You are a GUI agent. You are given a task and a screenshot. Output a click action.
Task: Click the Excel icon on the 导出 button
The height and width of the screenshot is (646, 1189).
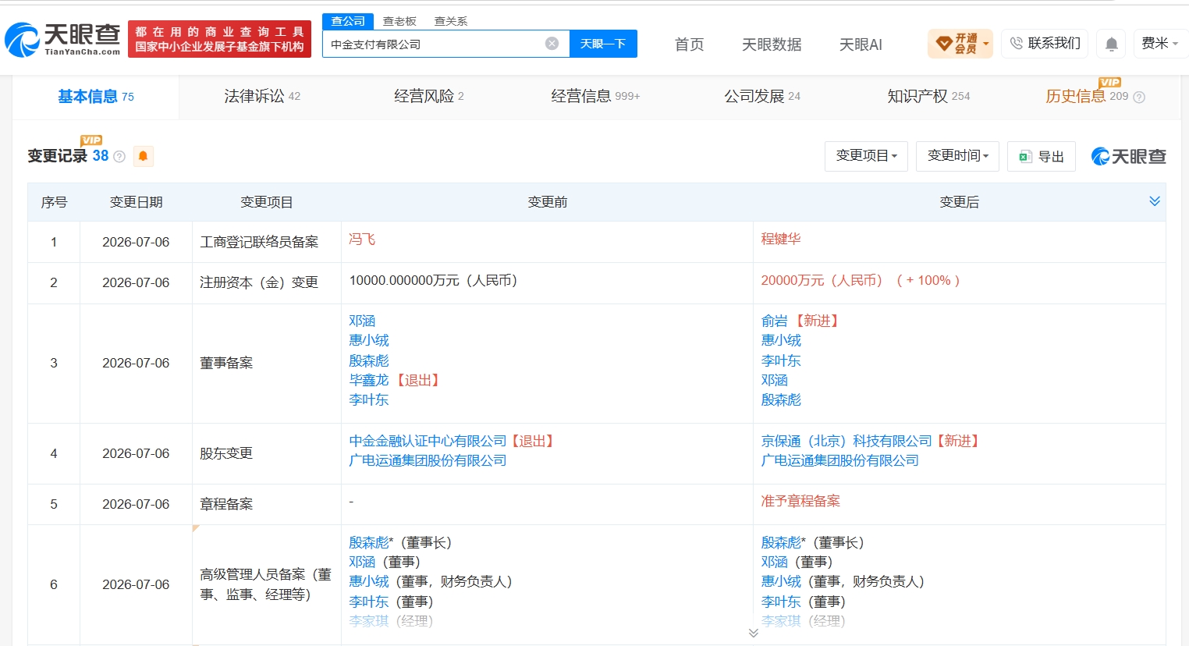point(1025,157)
